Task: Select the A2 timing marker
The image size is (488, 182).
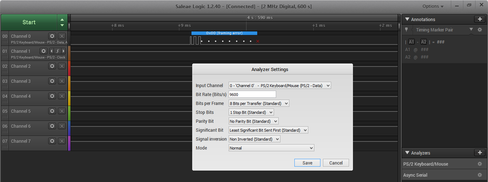Action: point(424,42)
